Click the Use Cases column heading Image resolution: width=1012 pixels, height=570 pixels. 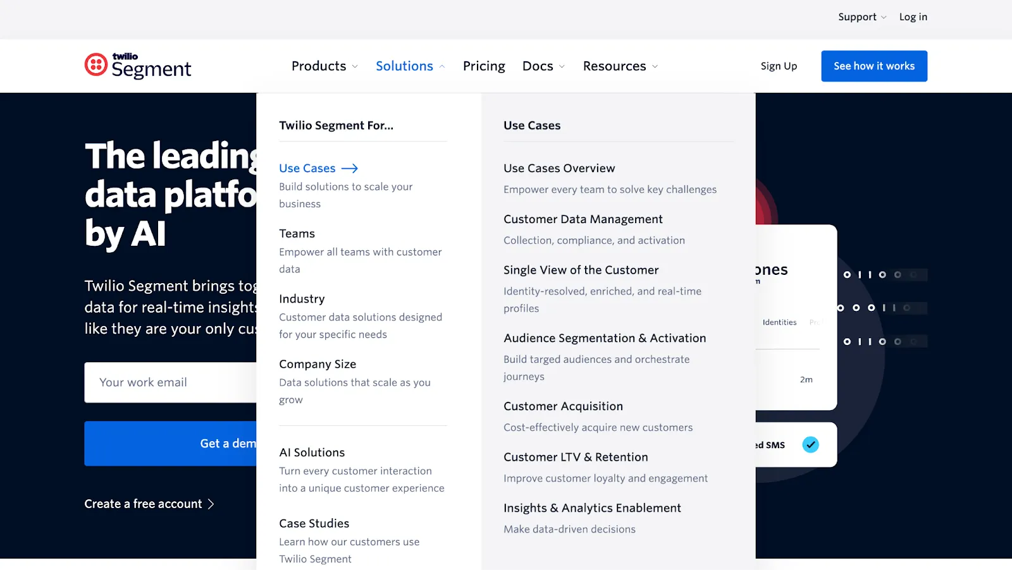[532, 125]
